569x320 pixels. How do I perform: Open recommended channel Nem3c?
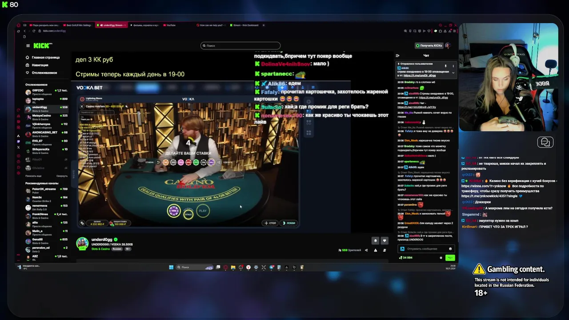click(46, 199)
